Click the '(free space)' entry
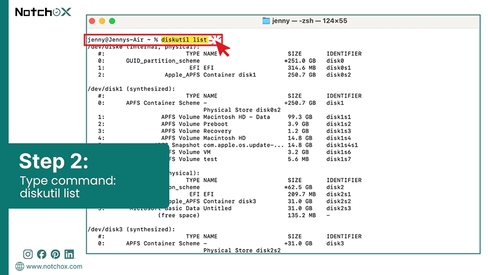 click(179, 216)
